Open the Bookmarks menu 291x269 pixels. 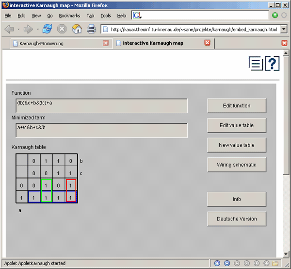pos(69,16)
